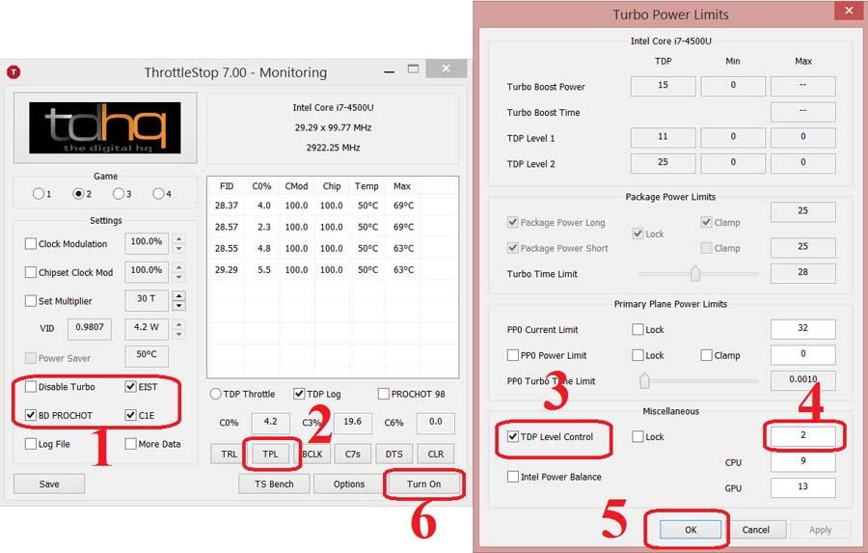
Task: Click the GPU power balance field
Action: click(802, 486)
